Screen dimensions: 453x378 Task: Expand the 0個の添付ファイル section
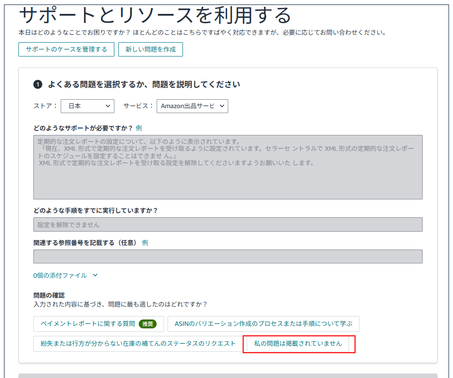click(x=65, y=275)
